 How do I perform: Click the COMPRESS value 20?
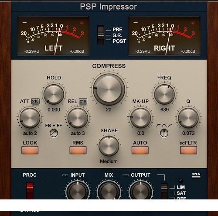click(109, 110)
